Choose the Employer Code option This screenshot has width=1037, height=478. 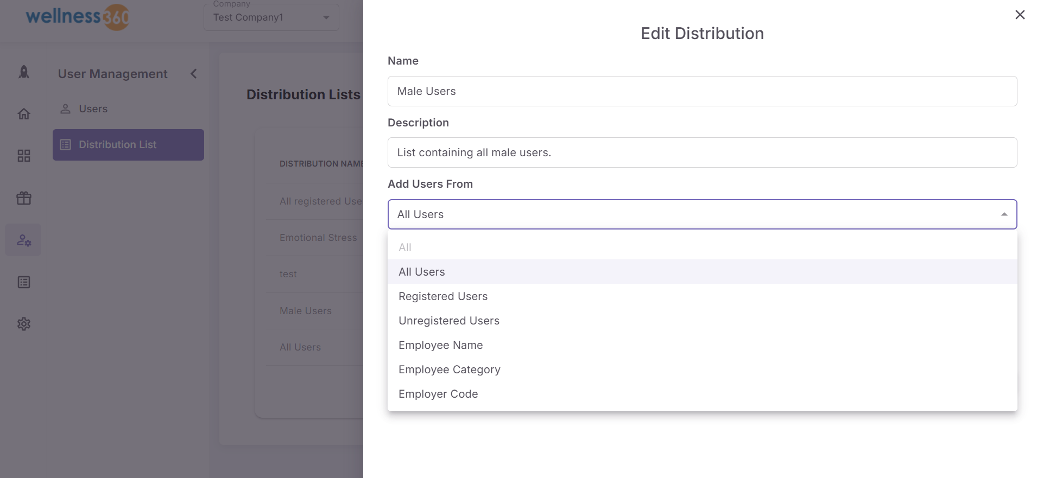[x=438, y=394]
